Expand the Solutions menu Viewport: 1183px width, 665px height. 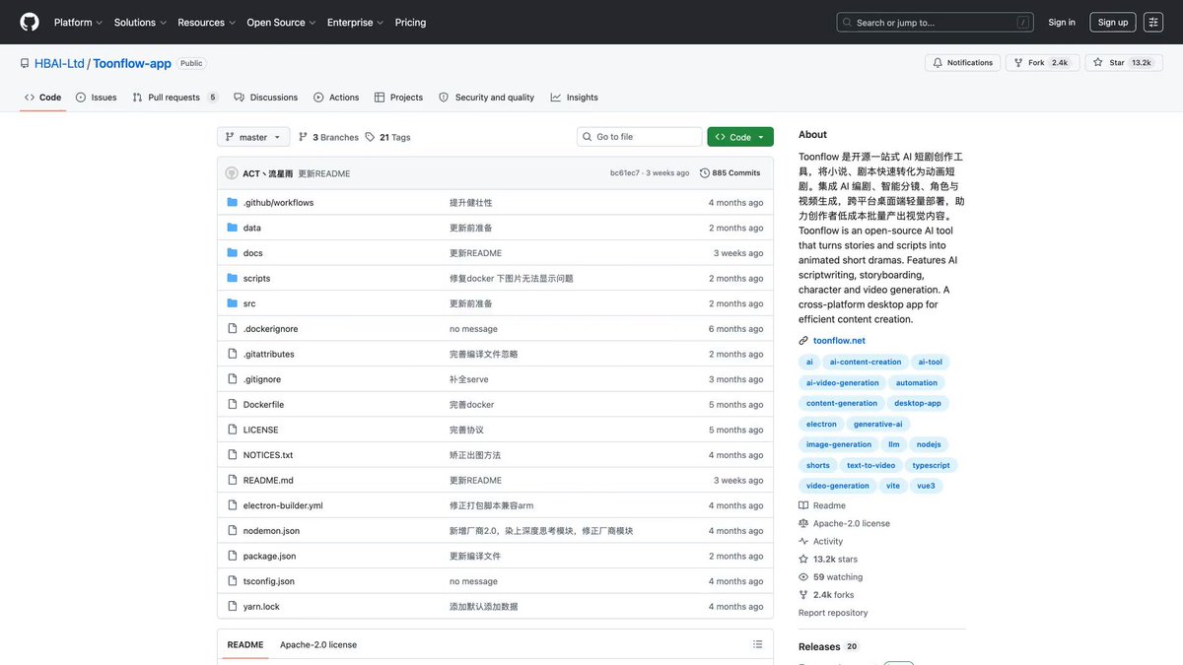click(x=140, y=22)
